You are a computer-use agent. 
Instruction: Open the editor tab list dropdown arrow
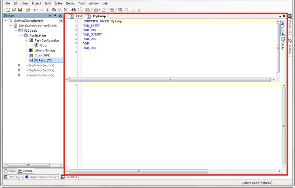(280, 16)
